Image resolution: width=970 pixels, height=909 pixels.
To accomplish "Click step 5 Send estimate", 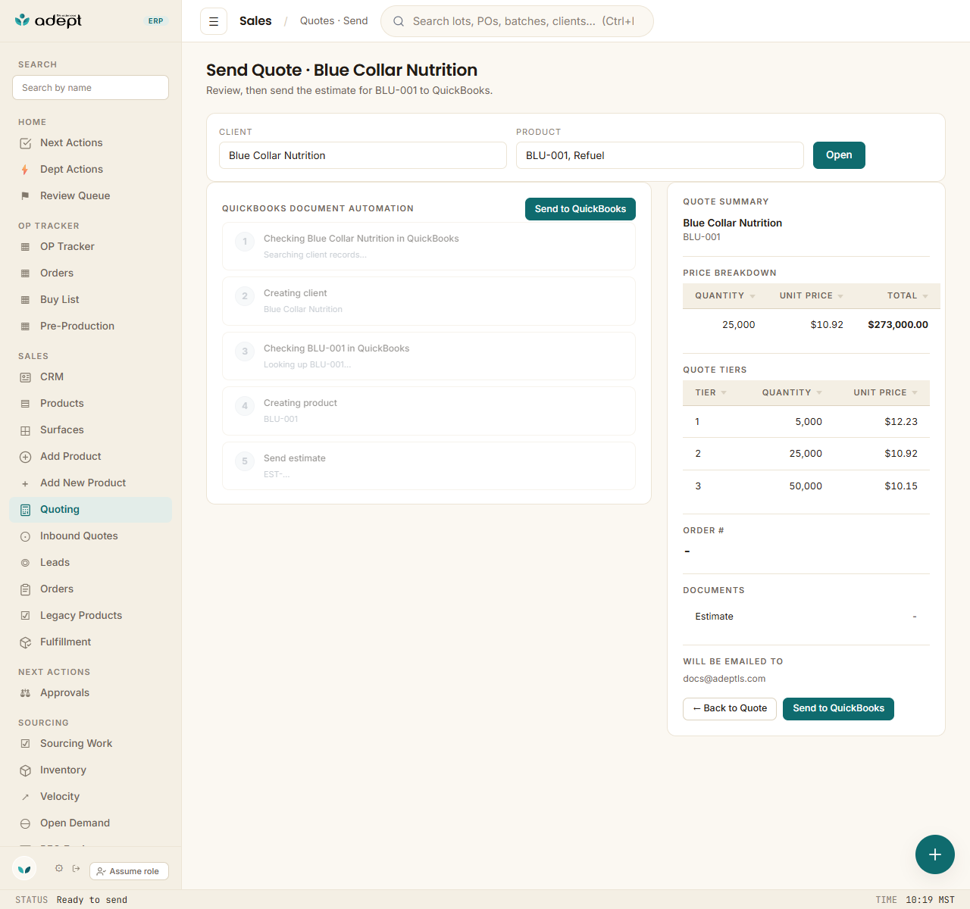I will [x=429, y=466].
